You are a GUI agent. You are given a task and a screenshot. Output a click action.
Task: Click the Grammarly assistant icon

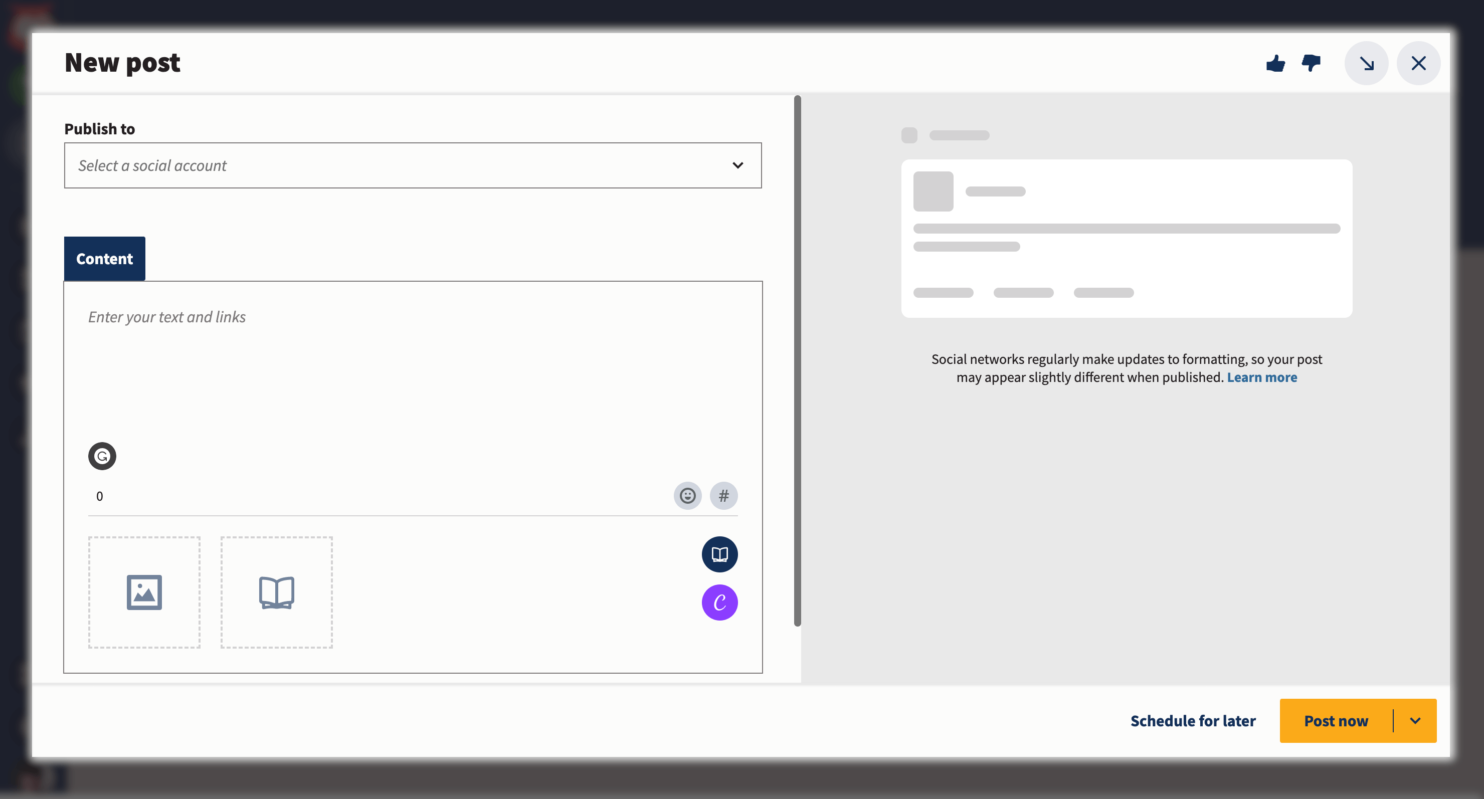[x=102, y=456]
